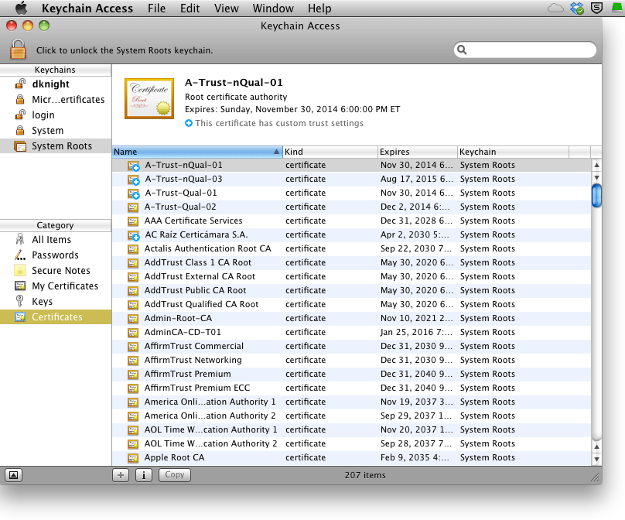Click the Dropbox status icon in menu bar

pos(577,8)
